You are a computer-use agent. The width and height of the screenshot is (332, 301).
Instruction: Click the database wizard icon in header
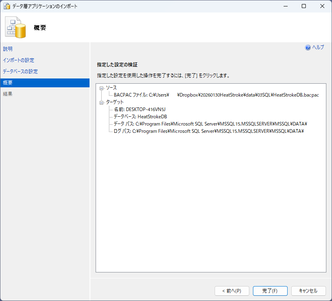[x=15, y=27]
